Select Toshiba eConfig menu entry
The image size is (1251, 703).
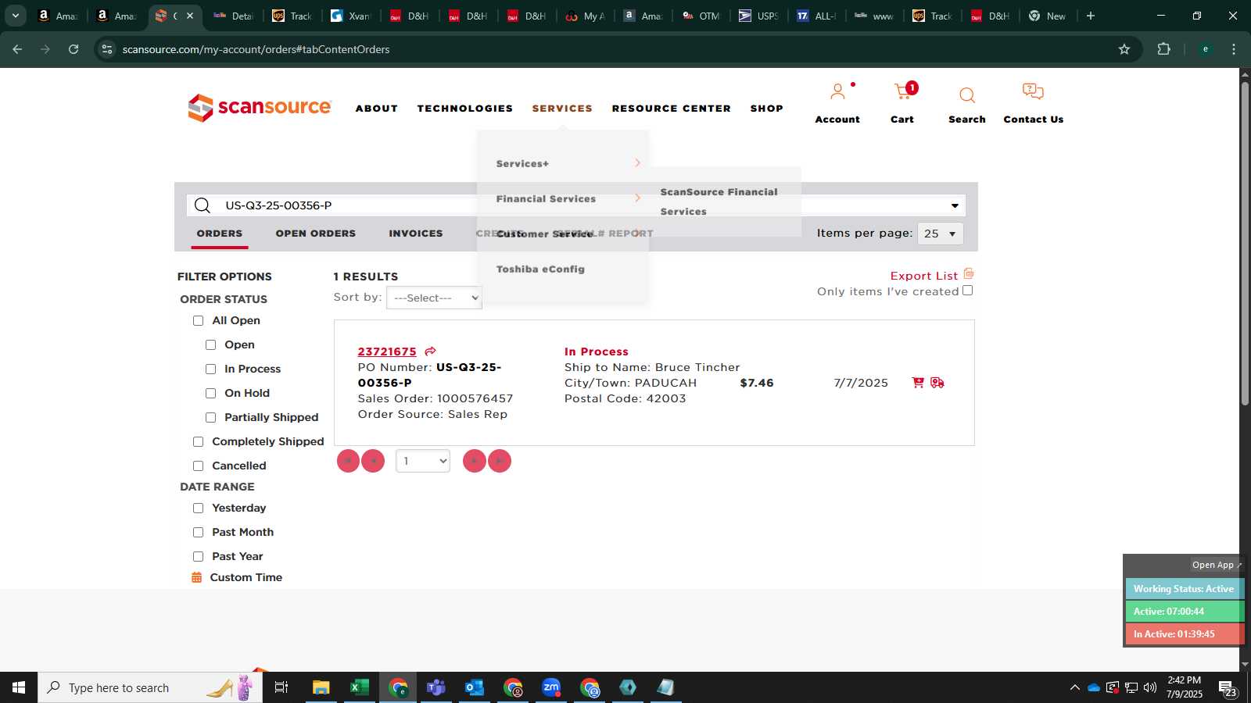(x=540, y=269)
